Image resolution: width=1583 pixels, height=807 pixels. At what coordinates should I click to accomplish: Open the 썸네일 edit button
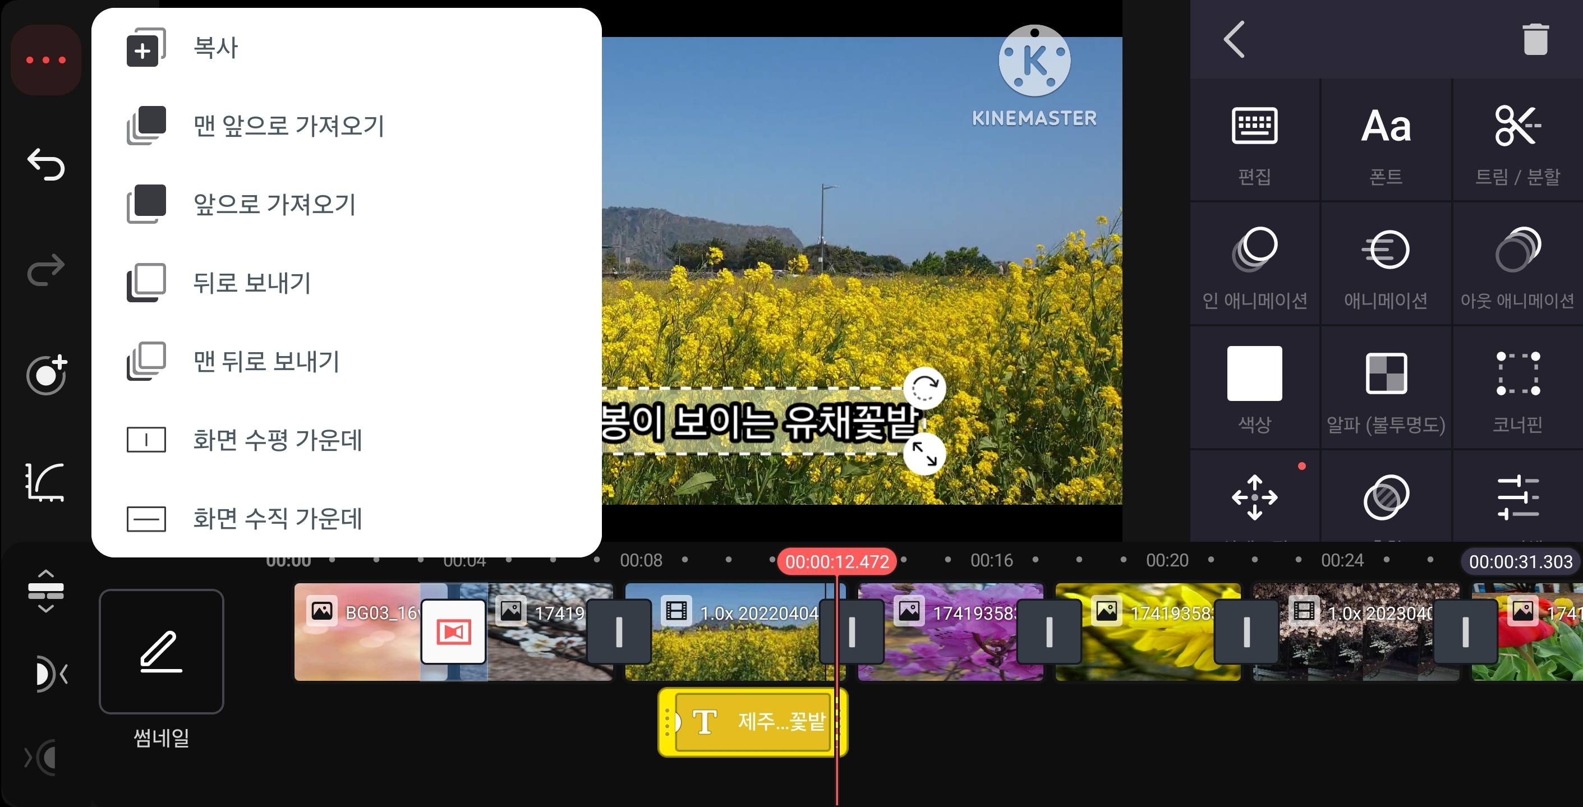point(161,651)
